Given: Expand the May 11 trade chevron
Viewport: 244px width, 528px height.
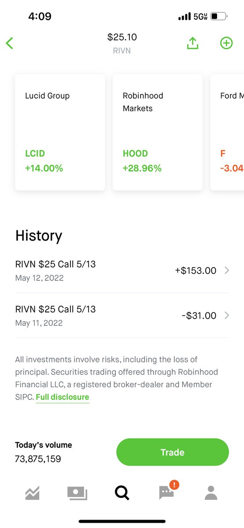Looking at the screenshot, I should pyautogui.click(x=227, y=315).
